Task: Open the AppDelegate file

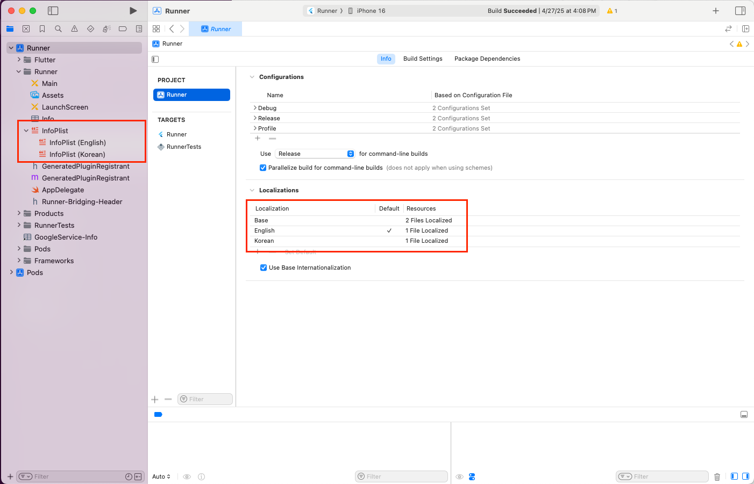Action: pos(63,190)
